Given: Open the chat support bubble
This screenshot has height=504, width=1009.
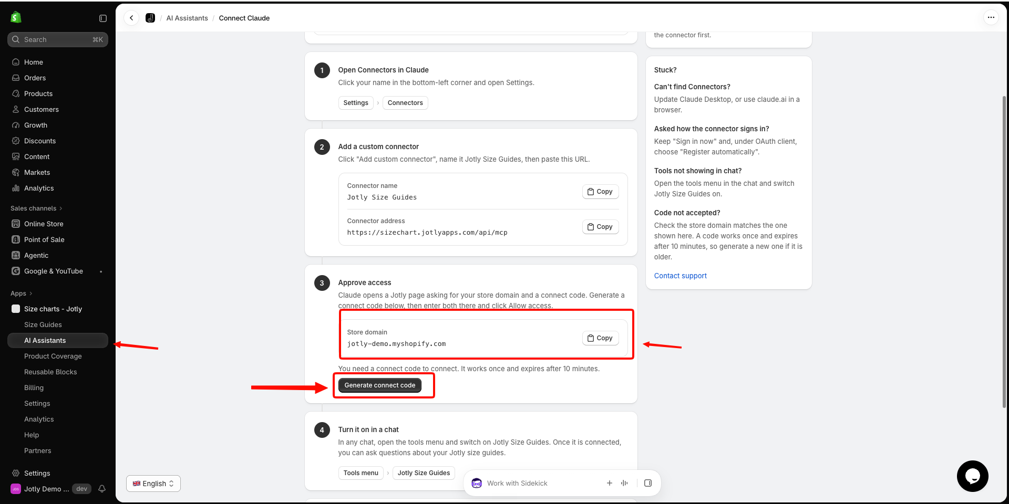Looking at the screenshot, I should pos(972,476).
